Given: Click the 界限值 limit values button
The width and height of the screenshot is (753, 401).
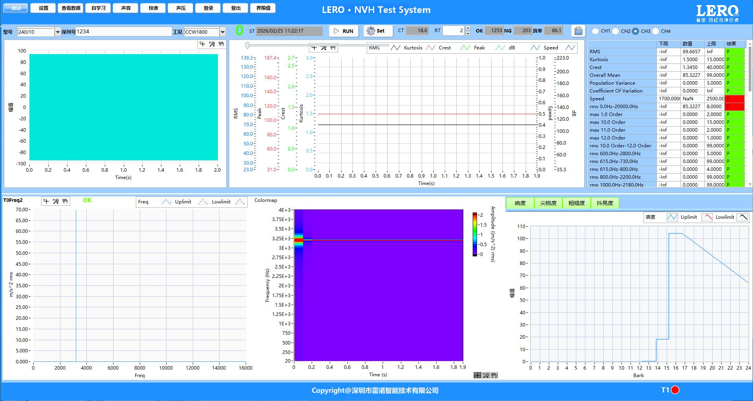Looking at the screenshot, I should [x=263, y=8].
